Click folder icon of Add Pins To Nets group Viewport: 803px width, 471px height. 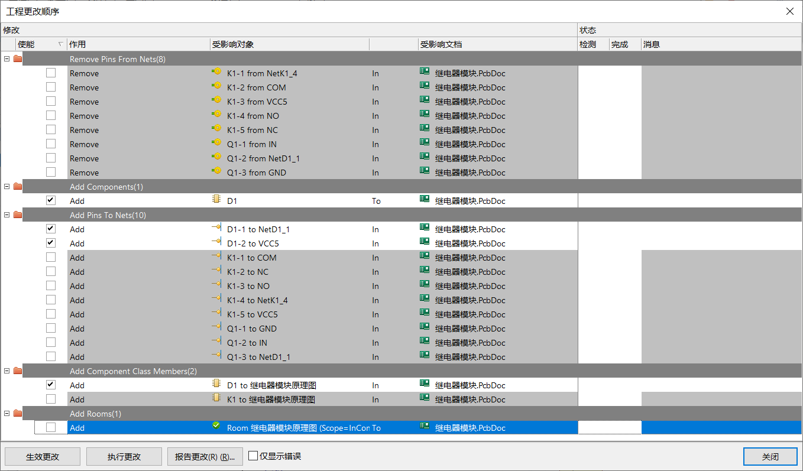click(17, 215)
